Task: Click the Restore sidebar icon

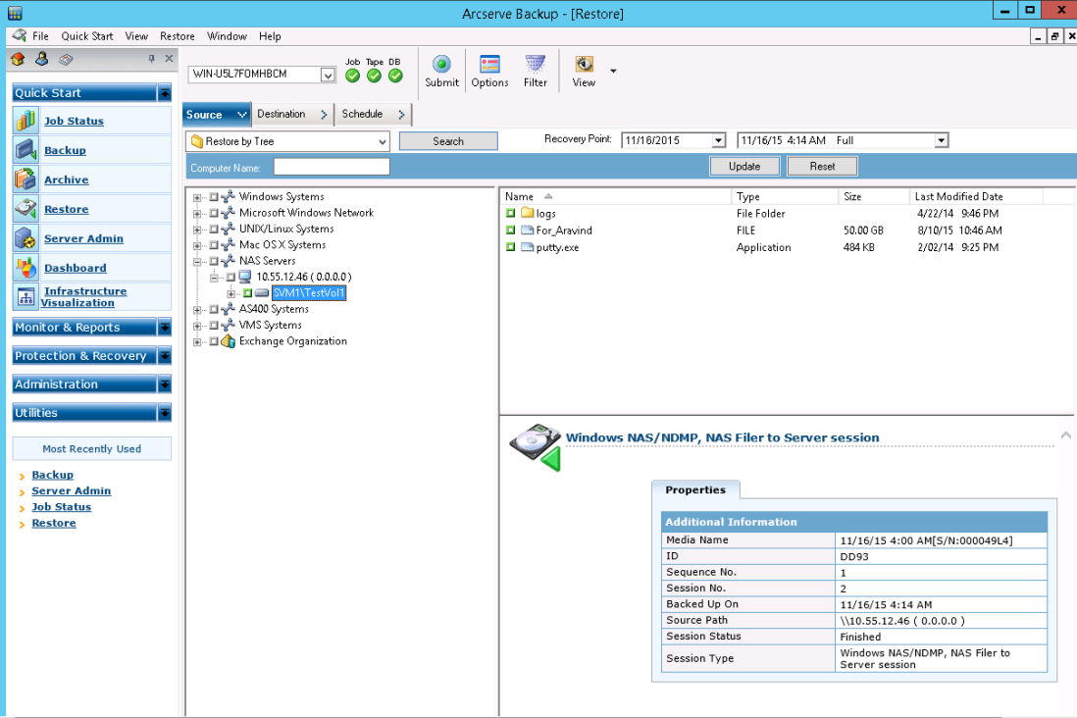Action: pos(26,209)
